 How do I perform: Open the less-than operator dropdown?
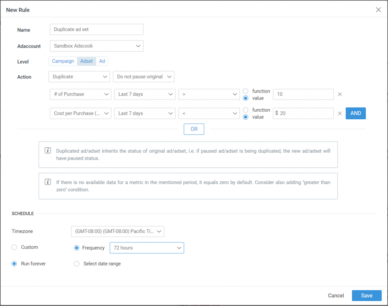(209, 113)
